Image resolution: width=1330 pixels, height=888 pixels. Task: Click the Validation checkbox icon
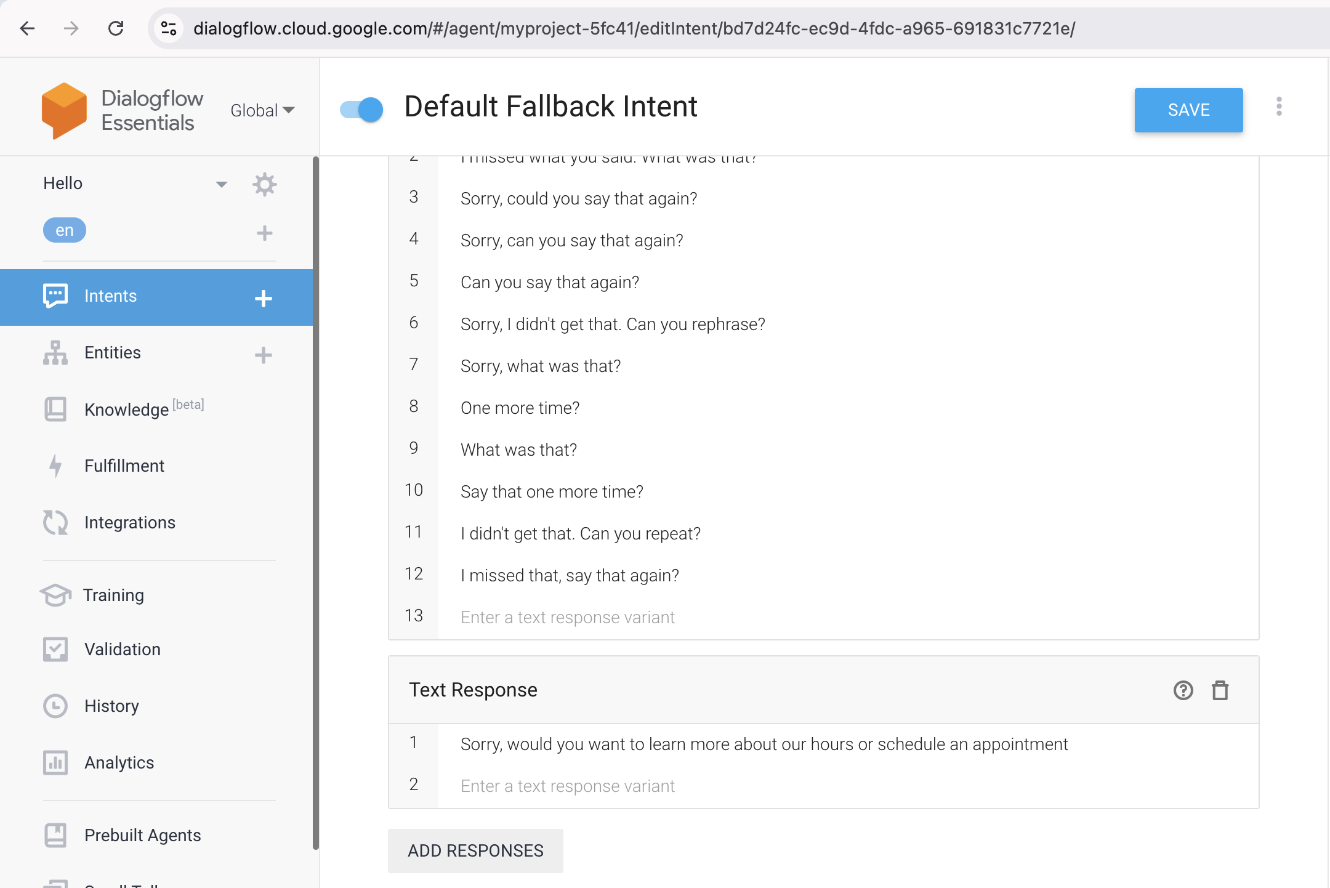click(x=55, y=650)
